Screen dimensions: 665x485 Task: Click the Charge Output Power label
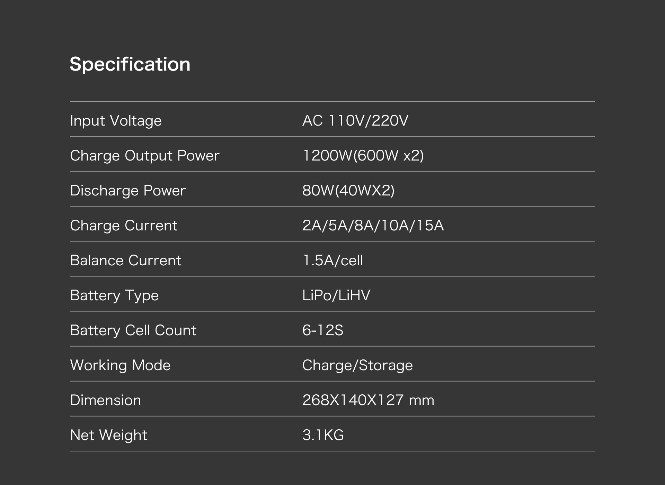point(144,156)
